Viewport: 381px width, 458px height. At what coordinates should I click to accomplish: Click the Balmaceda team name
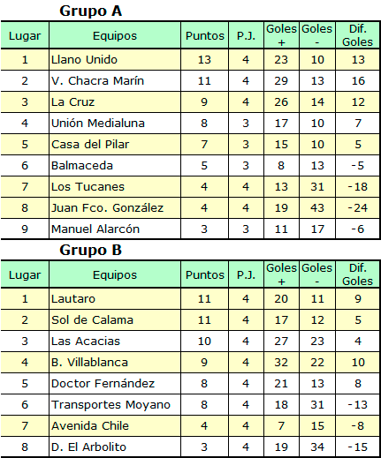[82, 166]
